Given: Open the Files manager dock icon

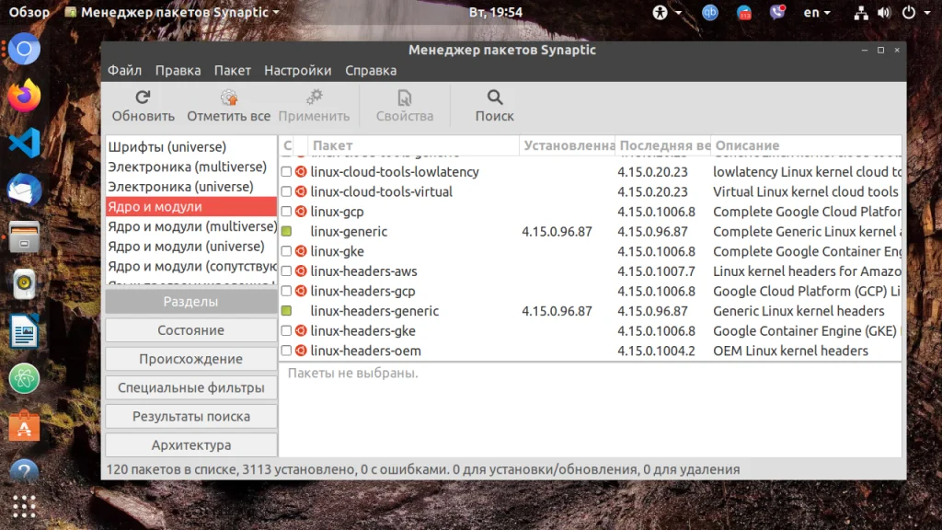Looking at the screenshot, I should click(24, 236).
